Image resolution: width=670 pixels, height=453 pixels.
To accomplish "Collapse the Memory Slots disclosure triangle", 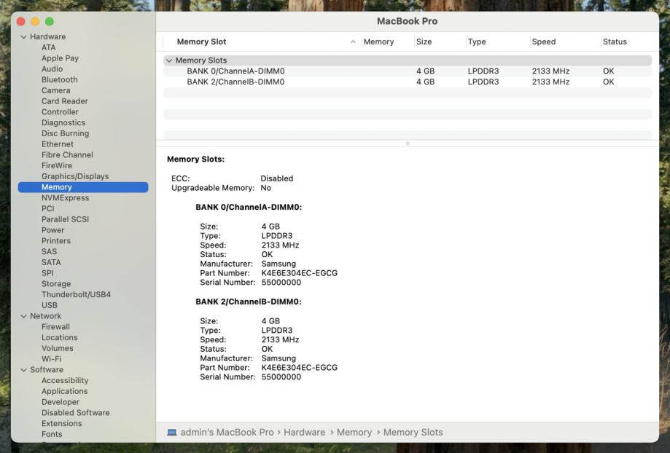I will pos(170,61).
